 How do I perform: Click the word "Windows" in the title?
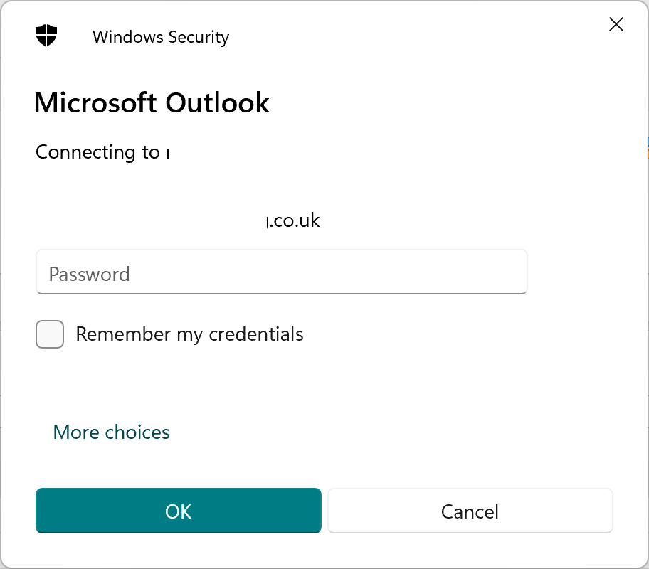click(127, 37)
